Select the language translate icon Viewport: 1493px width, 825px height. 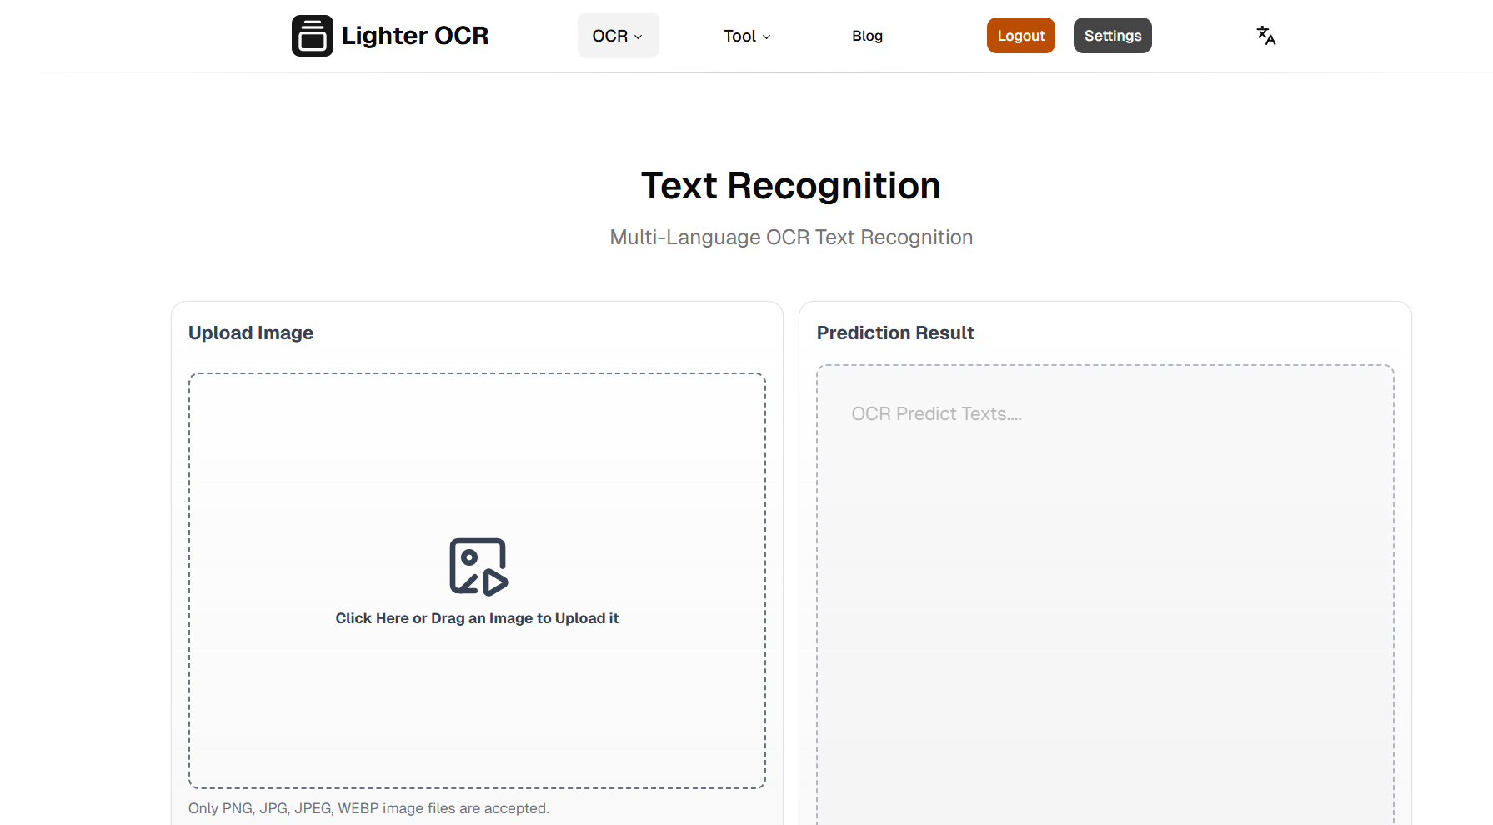pos(1265,35)
